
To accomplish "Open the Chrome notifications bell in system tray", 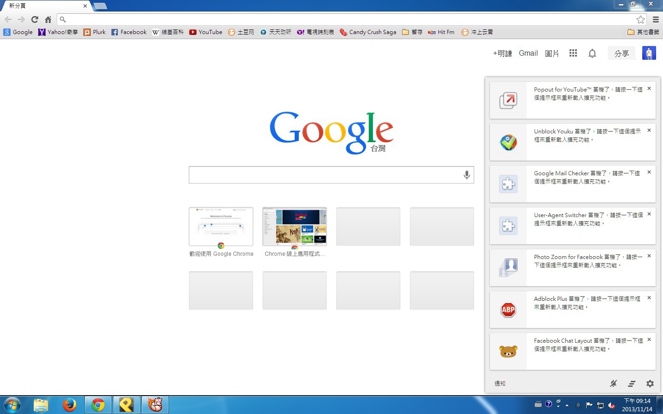I will tap(578, 405).
